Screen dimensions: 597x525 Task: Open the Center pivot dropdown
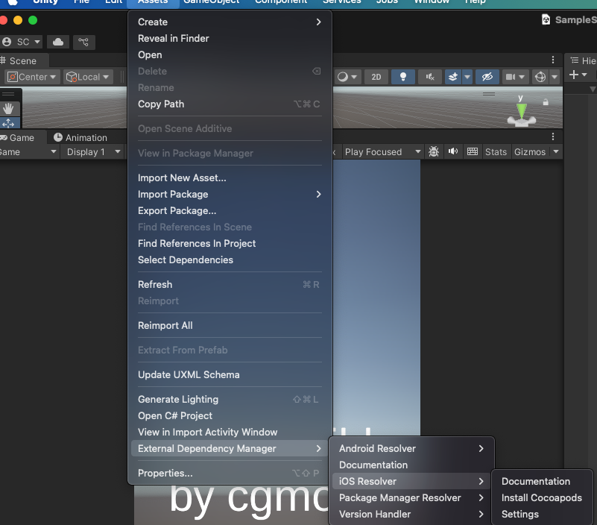point(32,77)
